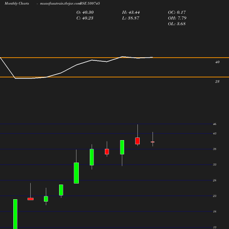This screenshot has height=229, width=229.
Task: Click the Monthly Charts title text
Action: click(x=17, y=3)
